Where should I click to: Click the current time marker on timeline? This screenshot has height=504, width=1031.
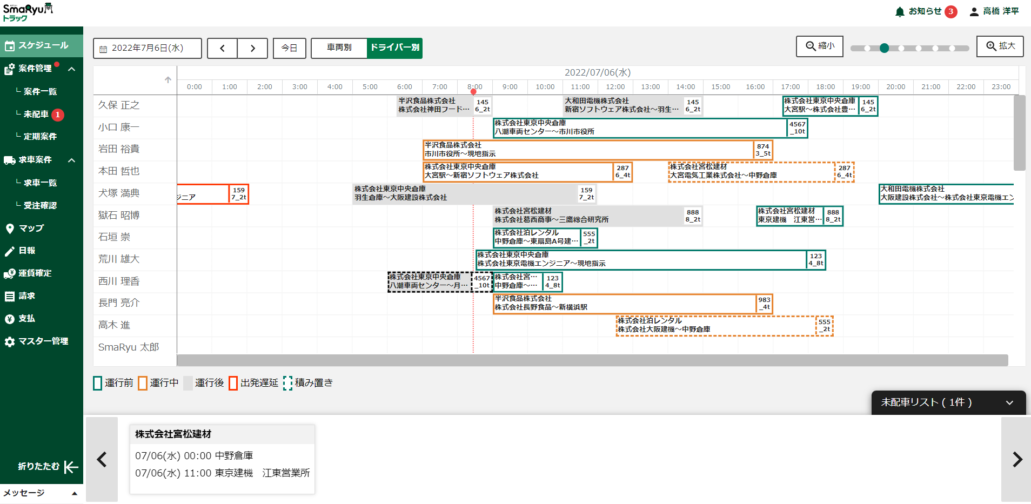click(473, 92)
